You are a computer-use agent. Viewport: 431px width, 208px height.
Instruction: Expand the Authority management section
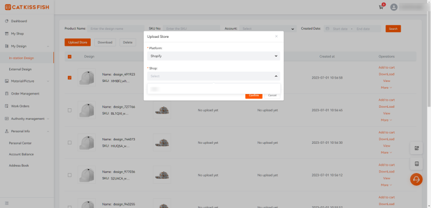[48, 119]
